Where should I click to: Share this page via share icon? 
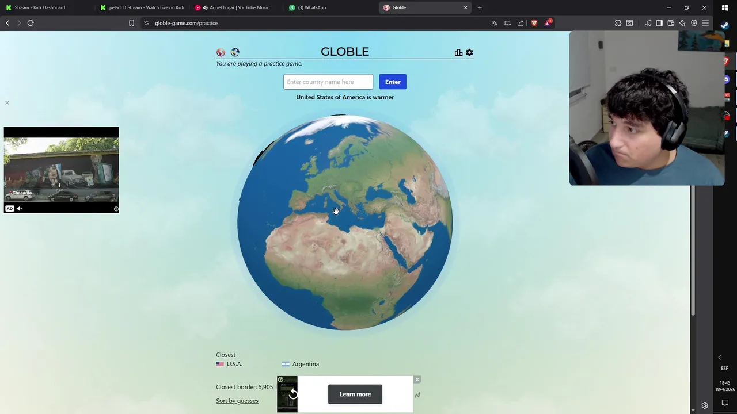tap(521, 23)
